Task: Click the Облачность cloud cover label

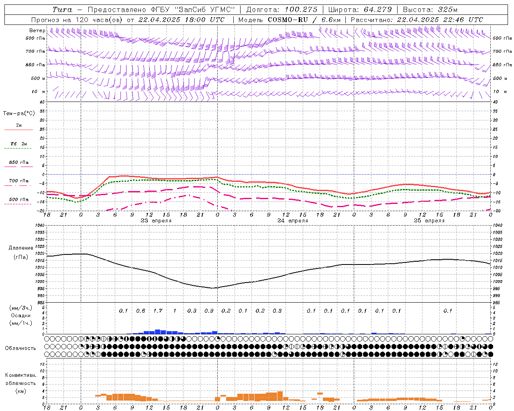Action: [20, 348]
